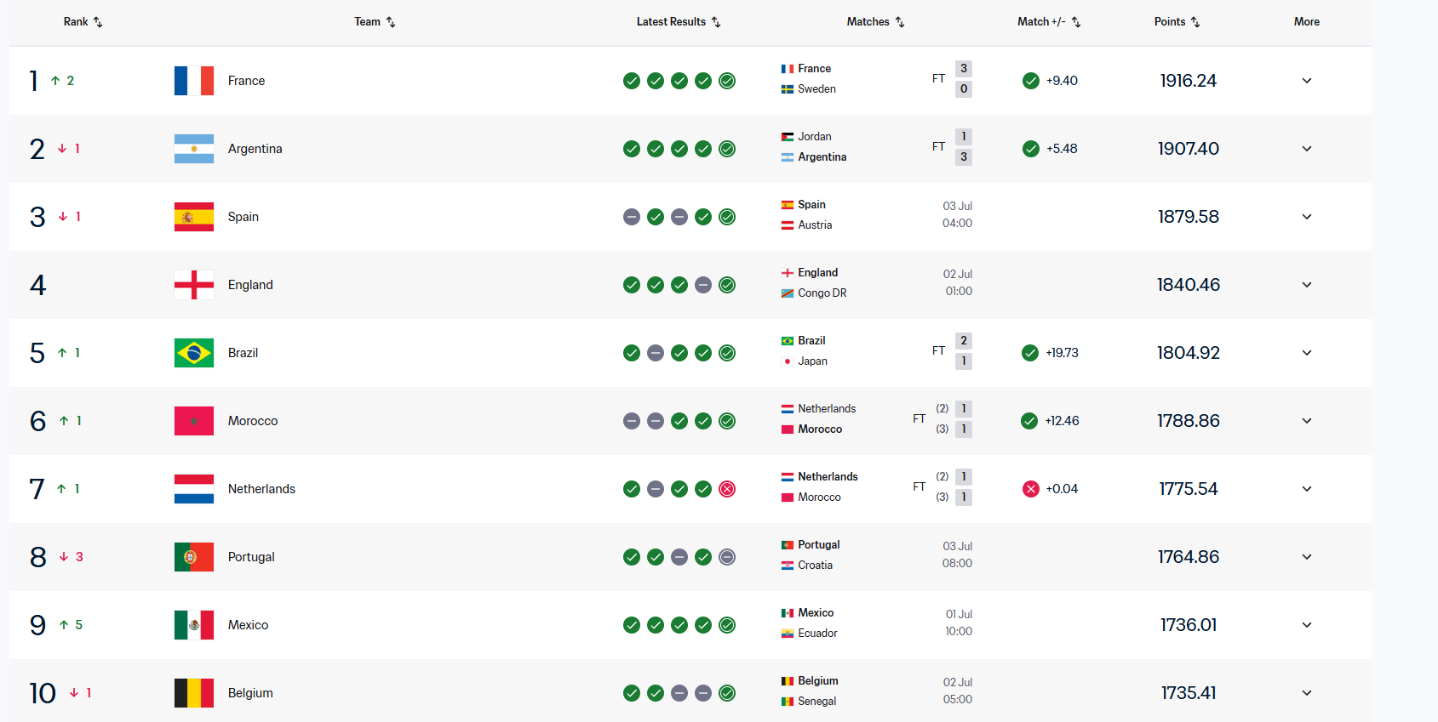Viewport: 1438px width, 722px height.
Task: Sort table by Points column
Action: tap(1177, 22)
